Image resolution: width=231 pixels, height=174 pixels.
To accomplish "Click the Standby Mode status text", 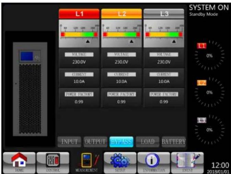I will 204,14.
